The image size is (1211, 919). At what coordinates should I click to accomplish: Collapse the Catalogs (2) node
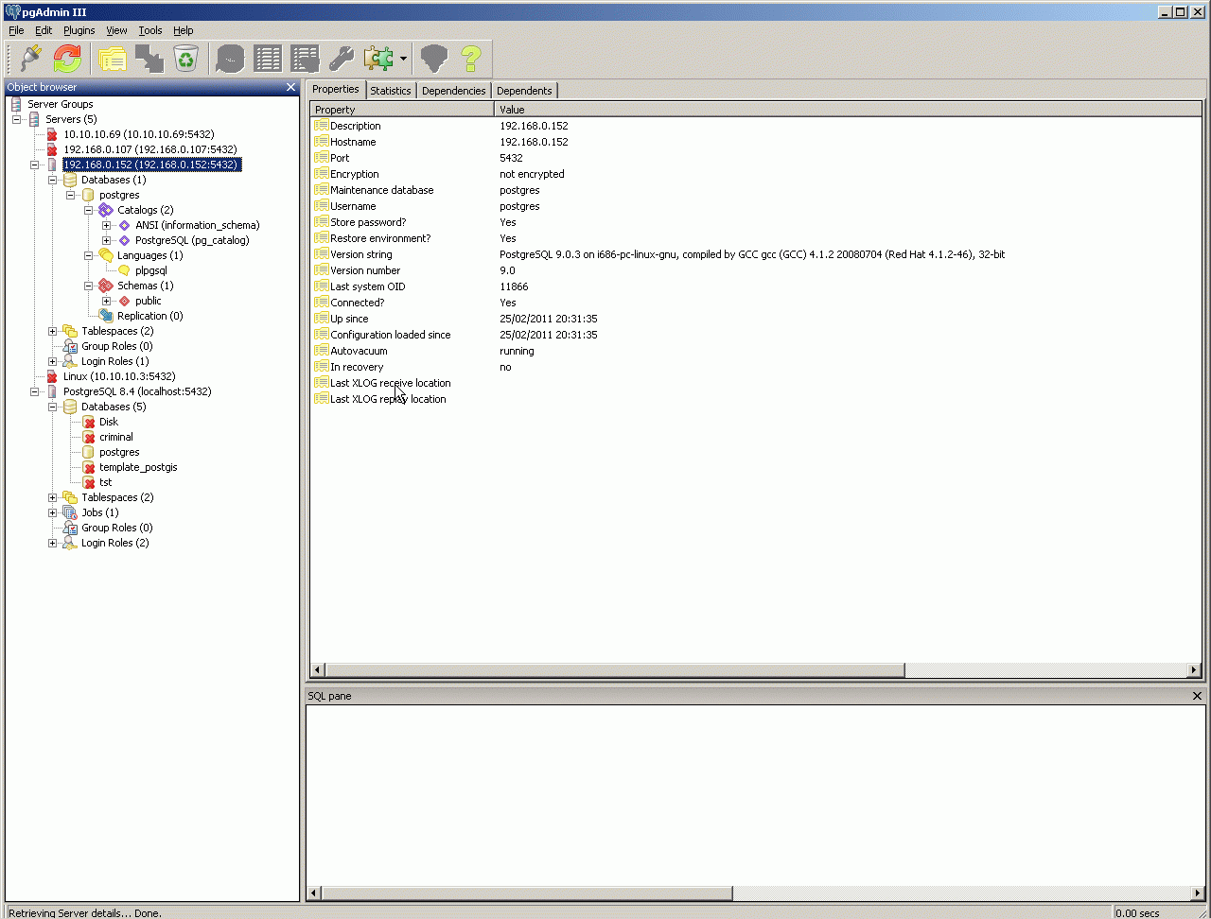(x=89, y=210)
